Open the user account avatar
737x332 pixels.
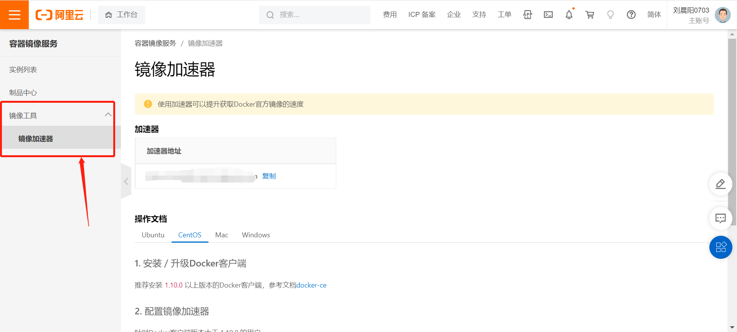pos(723,15)
